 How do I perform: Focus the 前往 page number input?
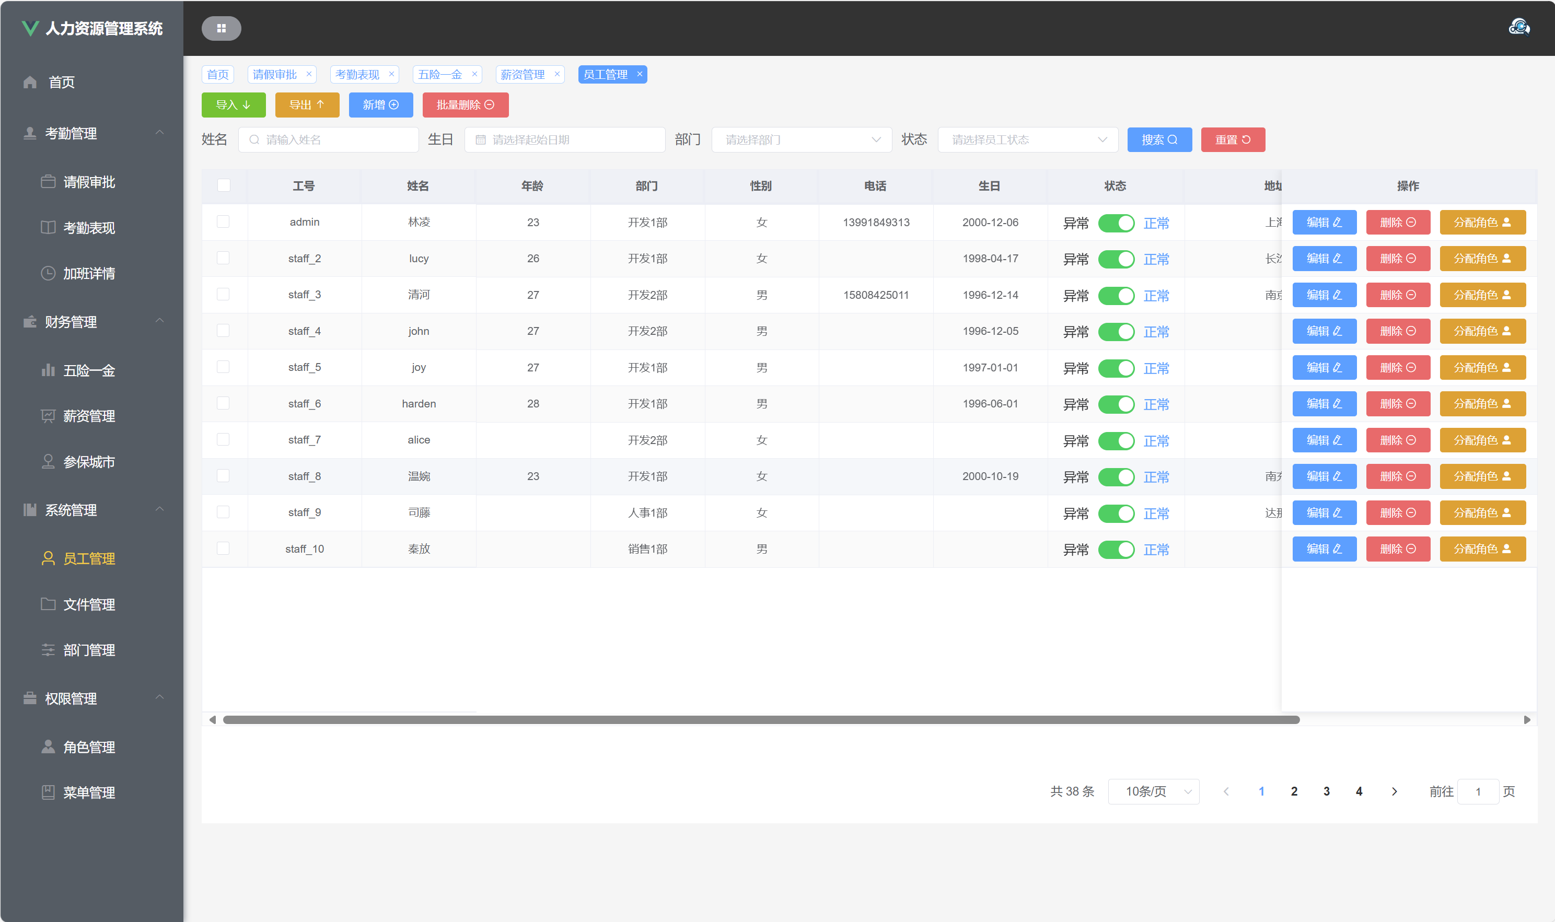coord(1478,791)
